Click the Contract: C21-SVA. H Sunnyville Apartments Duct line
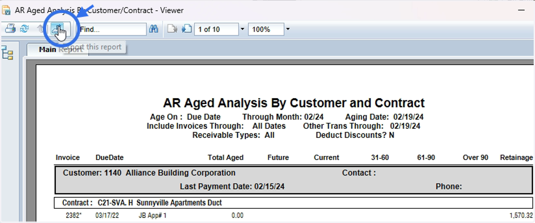The image size is (535, 223). 294,203
